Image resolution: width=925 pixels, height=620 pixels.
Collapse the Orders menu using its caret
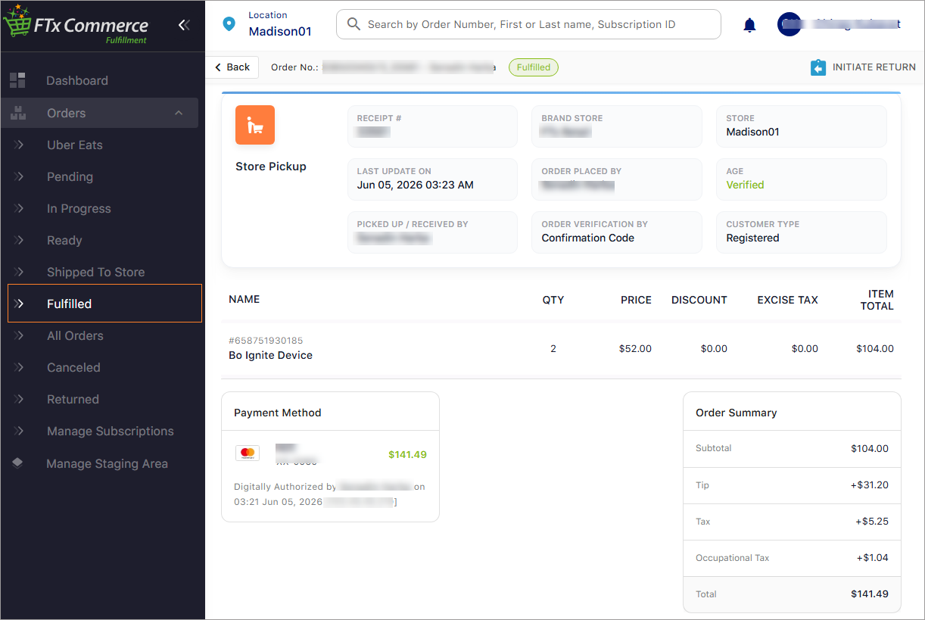point(179,113)
